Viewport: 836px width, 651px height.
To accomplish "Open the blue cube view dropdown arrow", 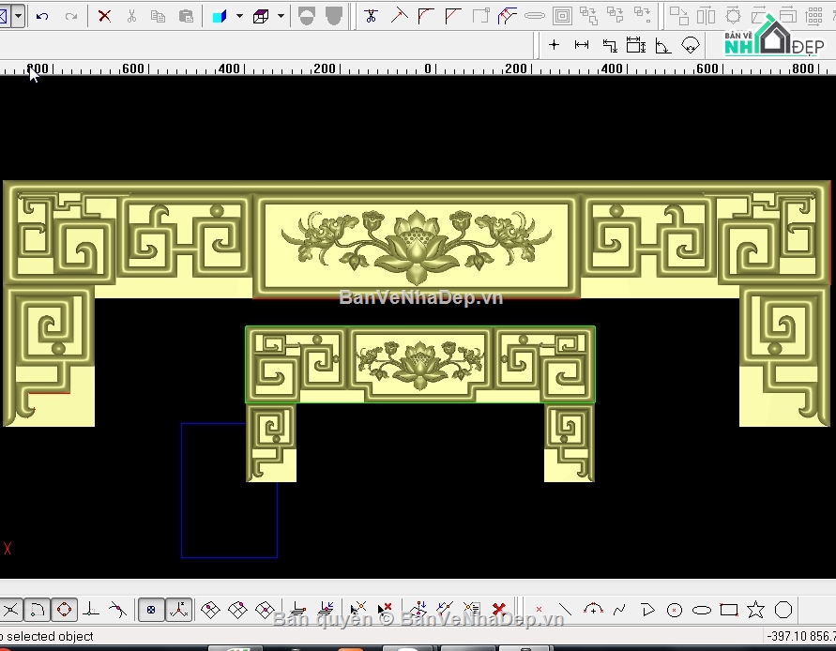I will [x=239, y=16].
